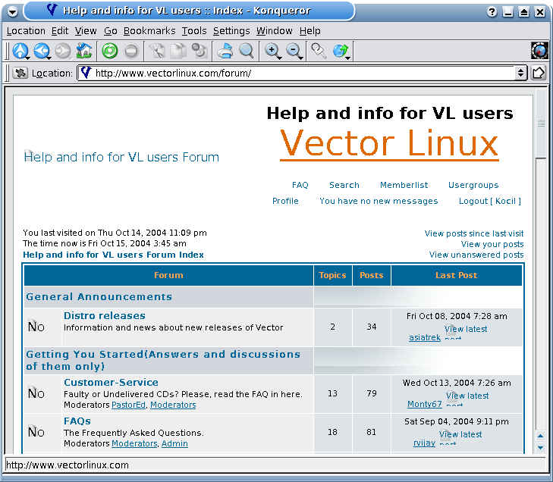Expand the Location URL history dropdown

coord(520,74)
